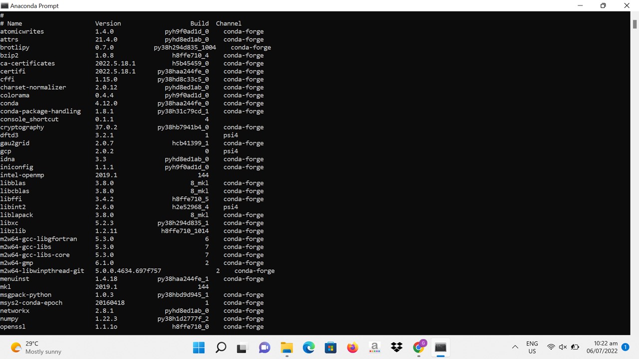The image size is (639, 359).
Task: Open Google Chrome
Action: point(418,348)
